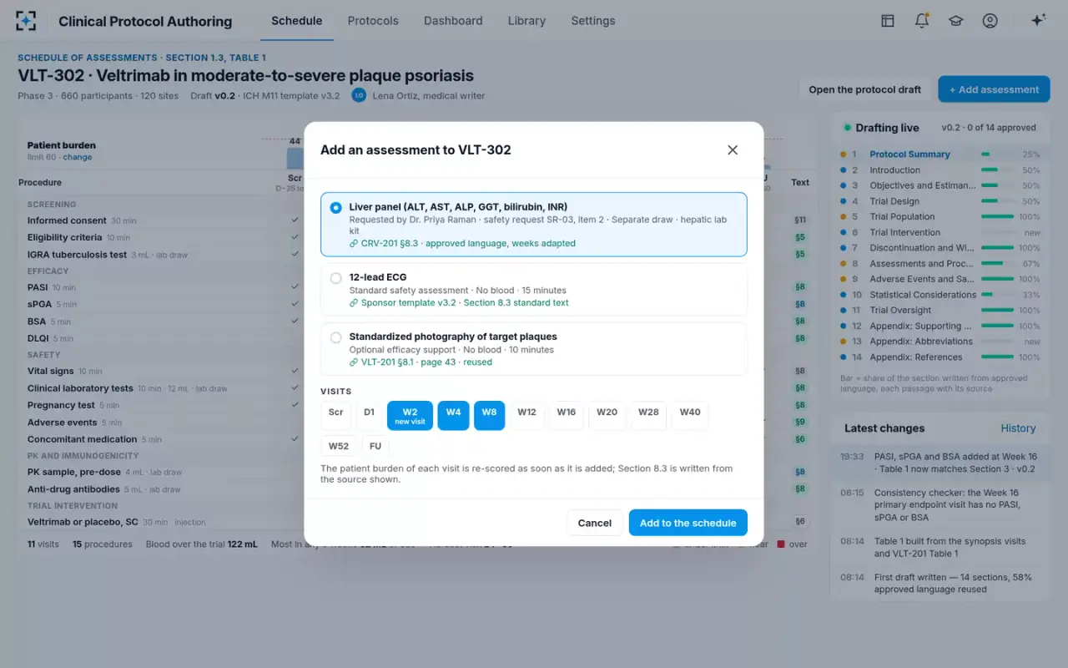The width and height of the screenshot is (1068, 668).
Task: Click the app logo icon
Action: click(x=26, y=21)
